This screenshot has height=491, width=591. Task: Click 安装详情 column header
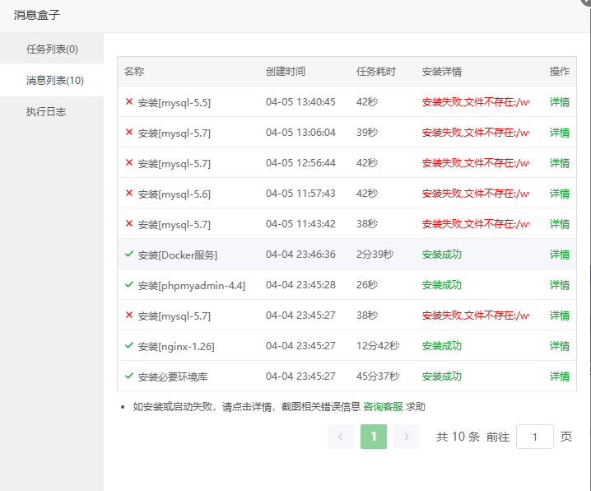(442, 72)
